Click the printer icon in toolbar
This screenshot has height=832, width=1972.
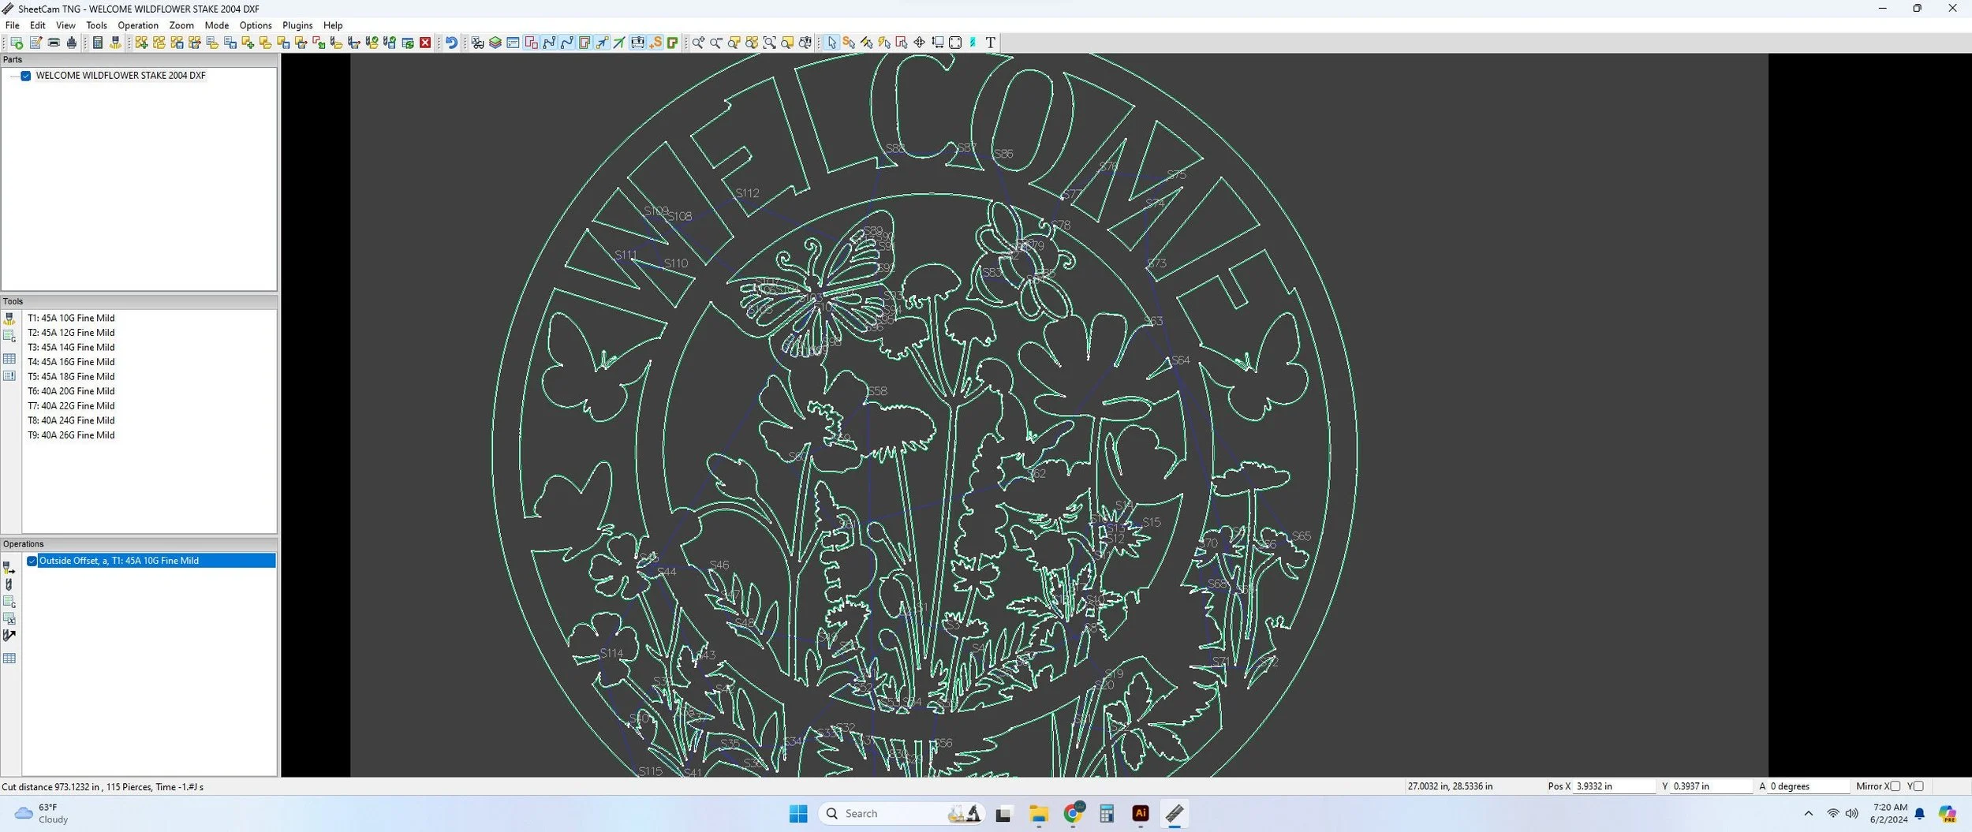click(54, 43)
